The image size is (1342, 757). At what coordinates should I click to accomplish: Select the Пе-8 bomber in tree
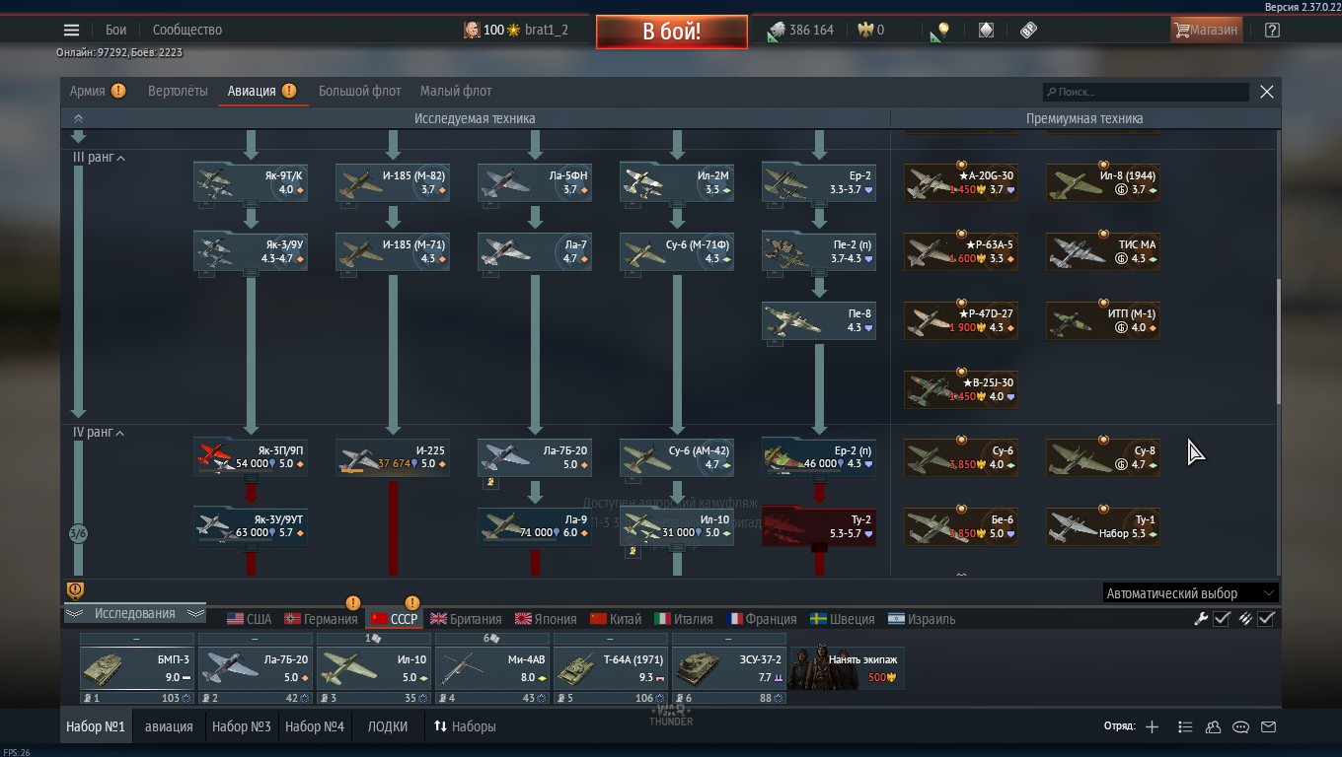click(819, 320)
